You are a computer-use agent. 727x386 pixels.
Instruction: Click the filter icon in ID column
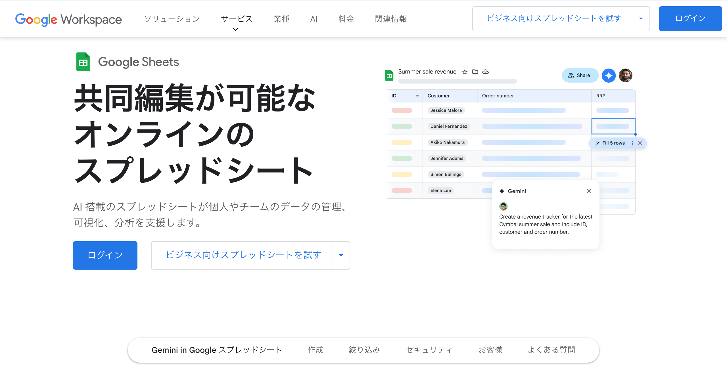(x=417, y=96)
